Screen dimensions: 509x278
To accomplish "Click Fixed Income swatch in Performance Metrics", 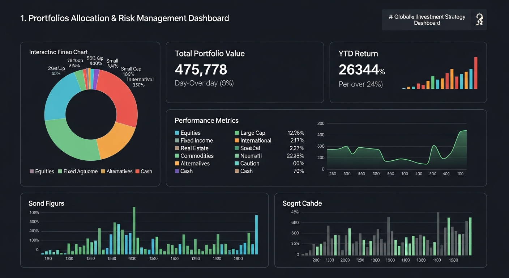I will (x=177, y=140).
